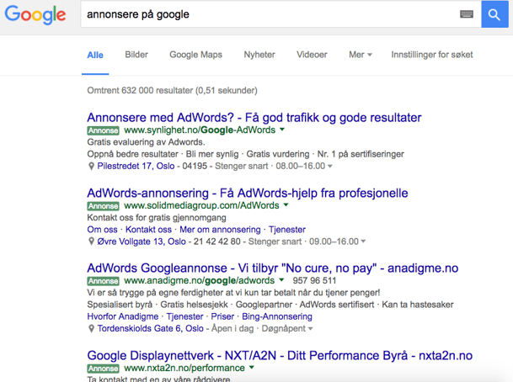Switch to the Google Maps tab
The image size is (513, 382).
click(195, 55)
